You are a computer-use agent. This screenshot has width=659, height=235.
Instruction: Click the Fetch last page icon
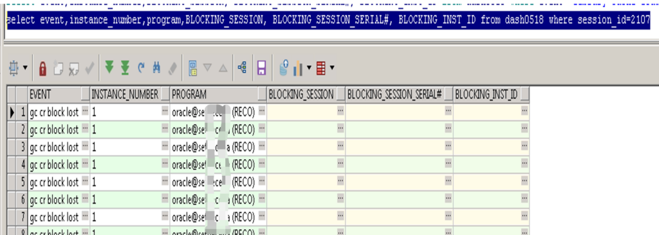pos(125,68)
